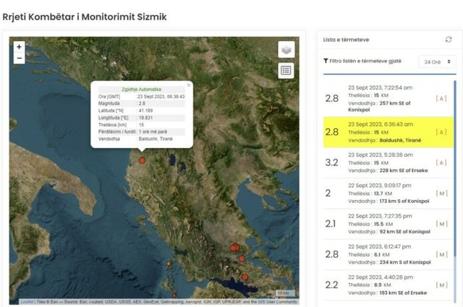
Task: Open the Leaflet attribution link
Action: click(27, 302)
